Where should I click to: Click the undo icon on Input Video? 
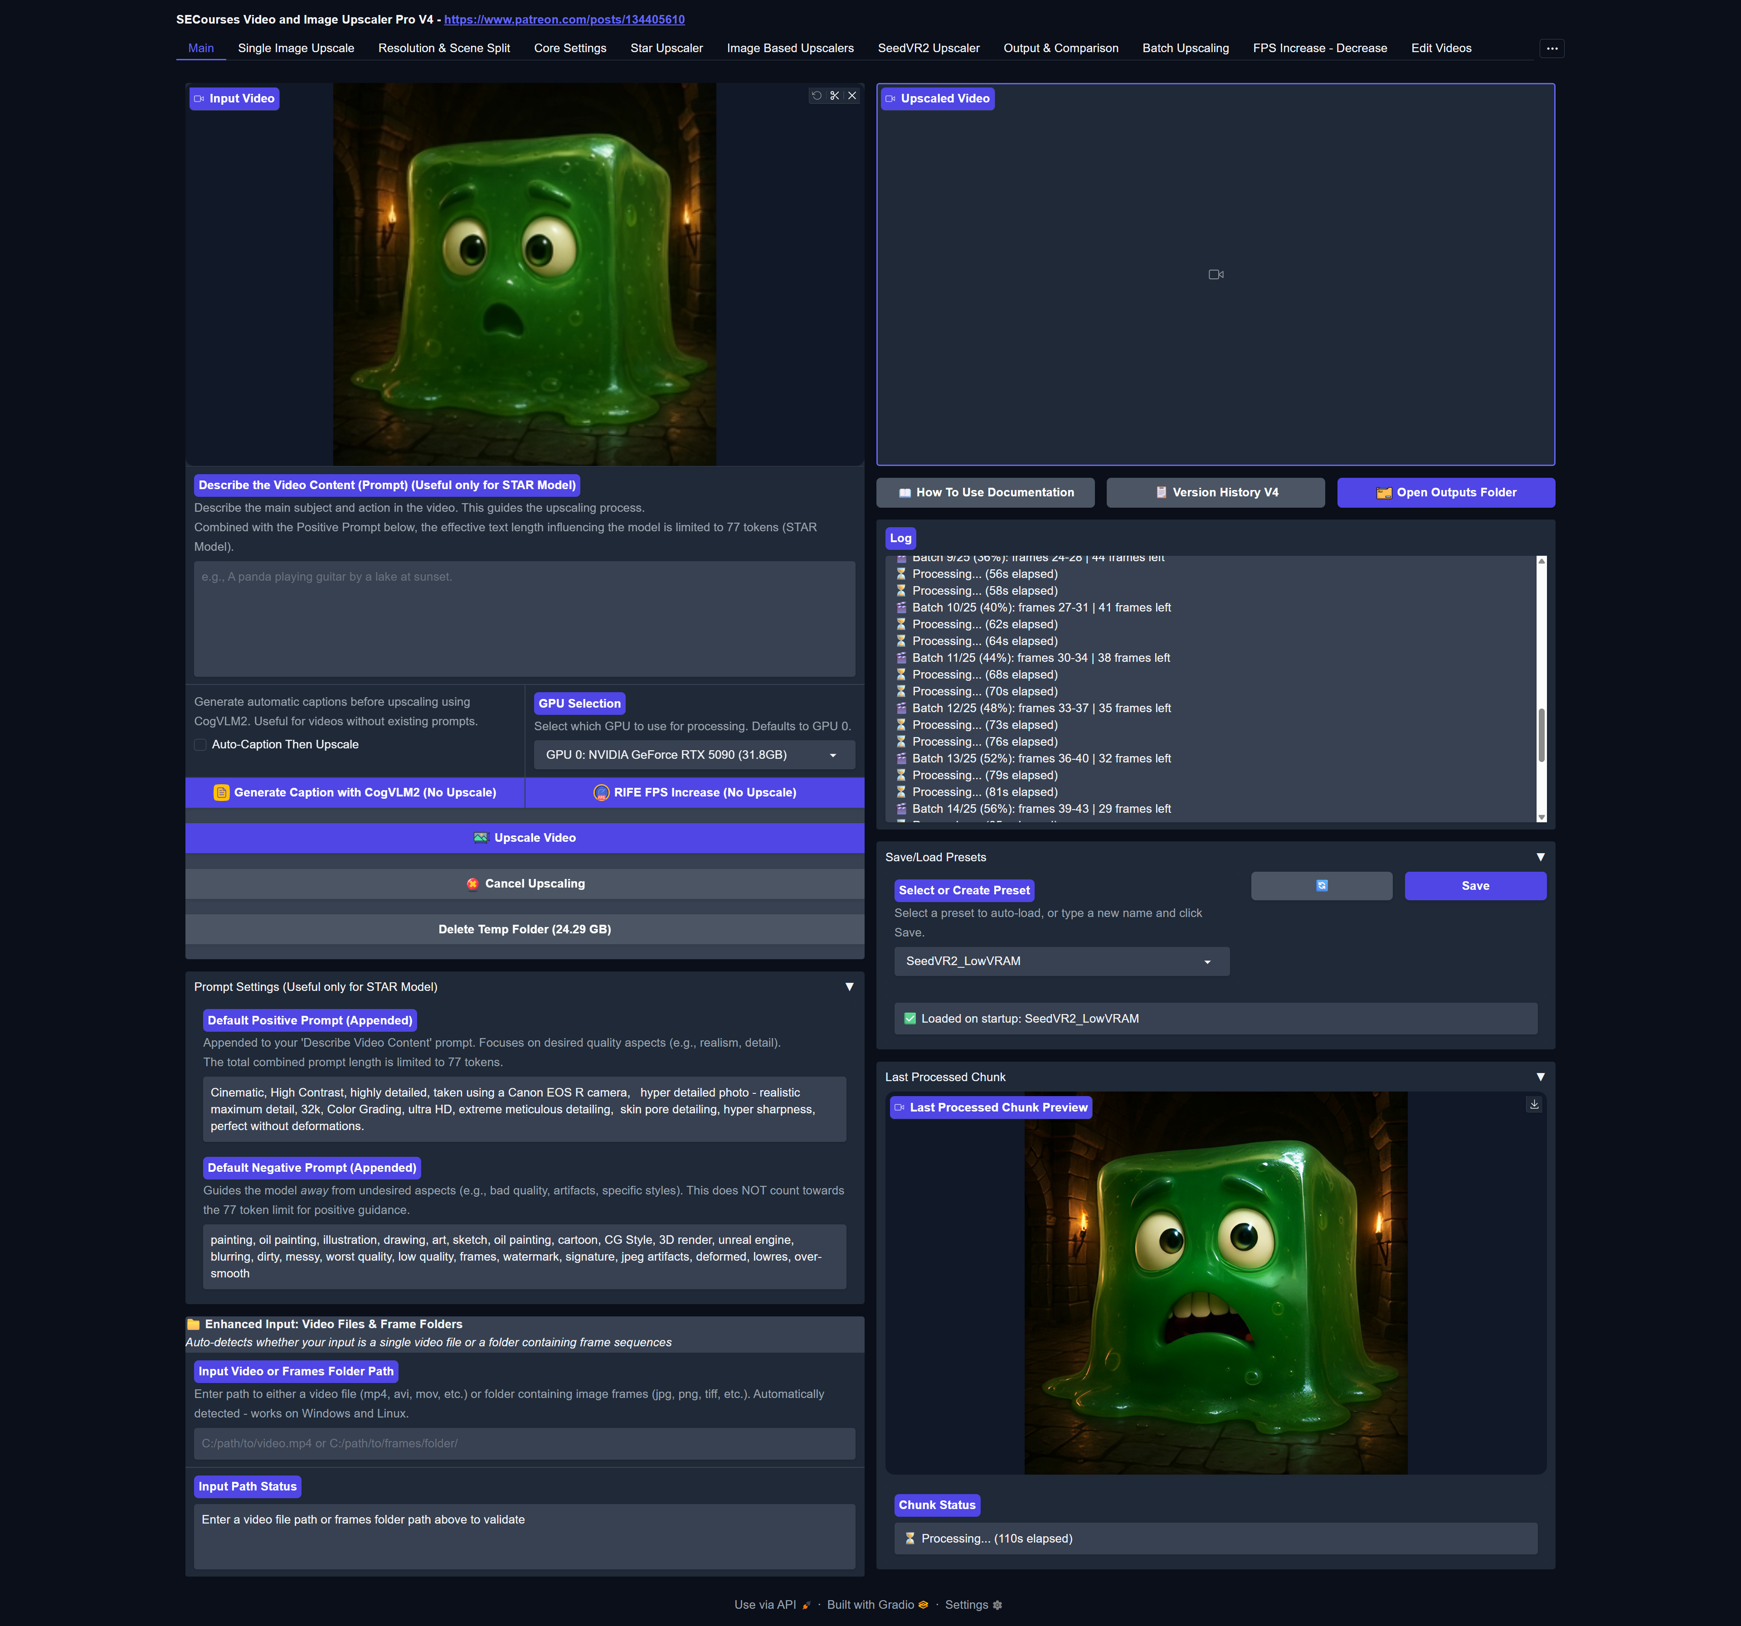816,96
